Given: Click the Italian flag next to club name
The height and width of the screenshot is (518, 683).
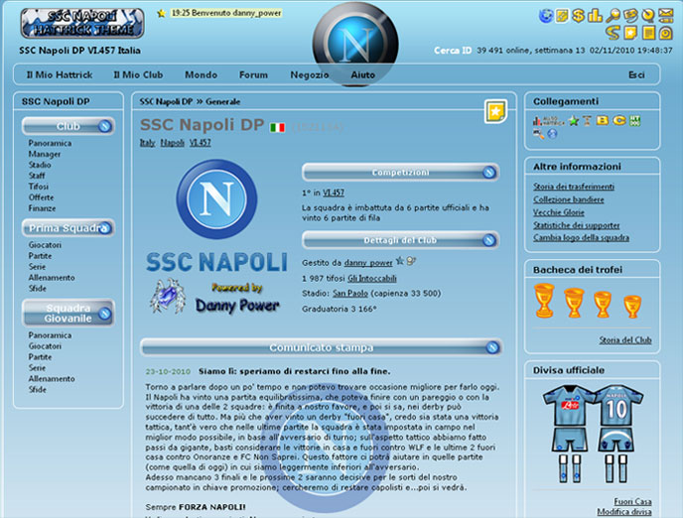Looking at the screenshot, I should pyautogui.click(x=278, y=128).
